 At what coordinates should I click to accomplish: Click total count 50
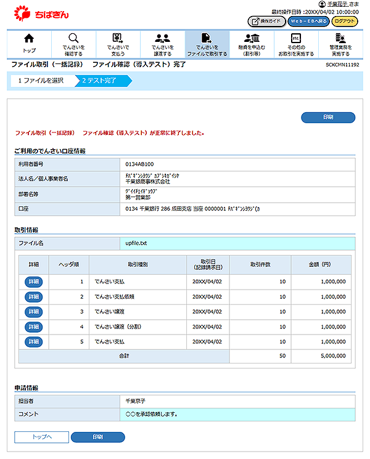[x=282, y=356]
